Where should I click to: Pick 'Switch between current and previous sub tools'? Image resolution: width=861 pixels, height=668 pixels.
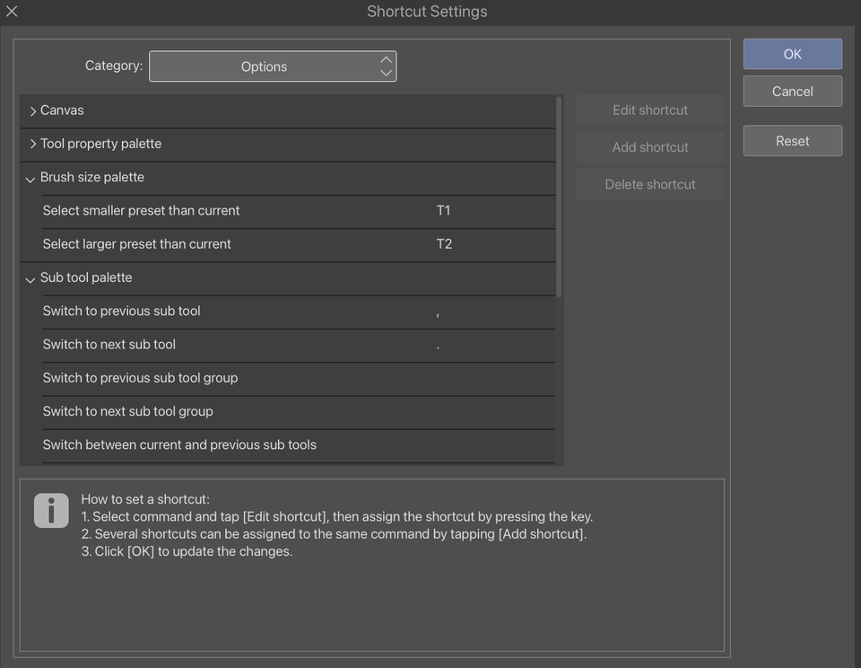point(179,445)
